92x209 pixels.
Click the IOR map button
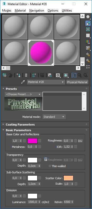click(x=75, y=147)
